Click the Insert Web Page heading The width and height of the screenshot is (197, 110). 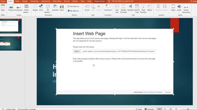89,34
